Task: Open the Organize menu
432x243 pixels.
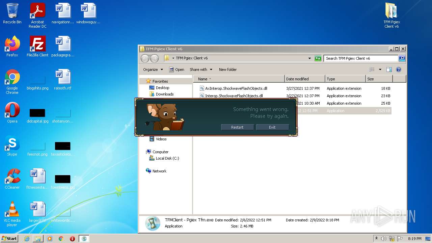Action: click(x=153, y=70)
